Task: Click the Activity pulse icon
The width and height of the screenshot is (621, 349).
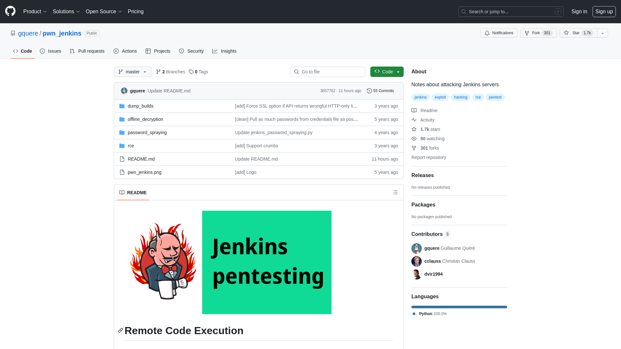Action: [414, 120]
